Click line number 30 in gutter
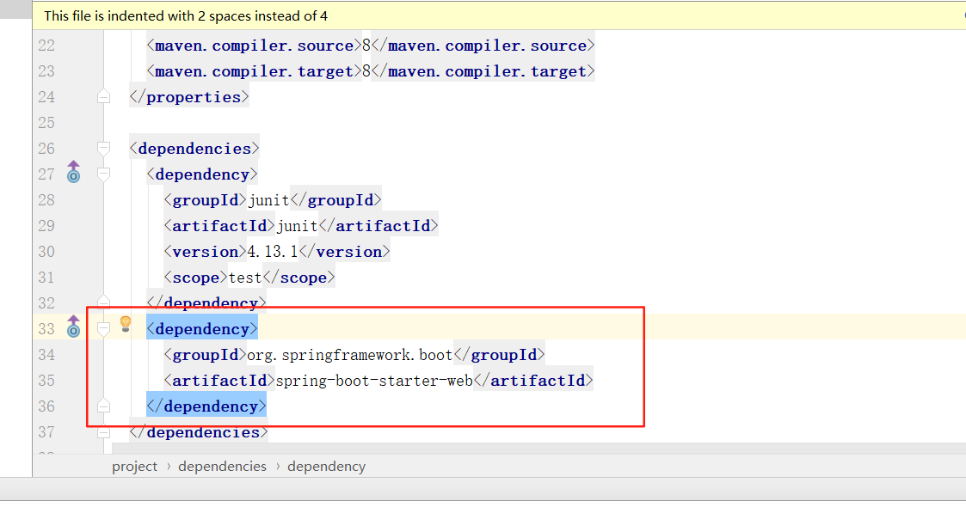The width and height of the screenshot is (966, 507). pos(46,252)
